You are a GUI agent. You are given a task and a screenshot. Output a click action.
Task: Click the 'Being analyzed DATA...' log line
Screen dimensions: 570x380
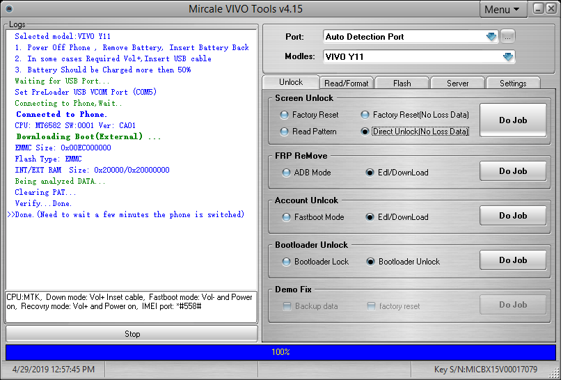click(x=60, y=181)
